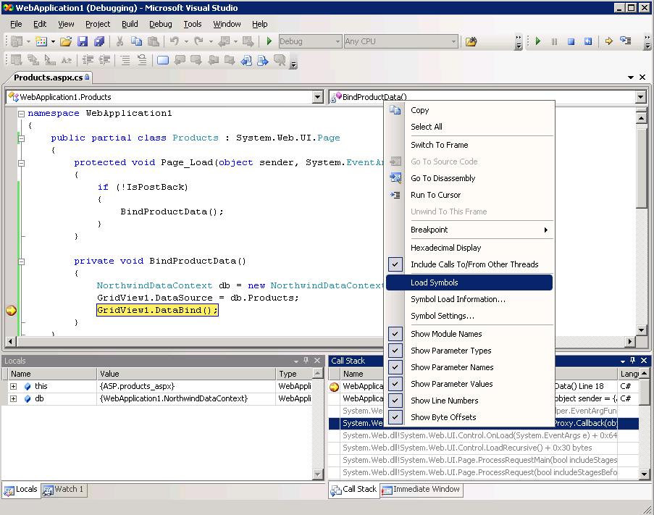Click the Open File folder icon
This screenshot has height=515, width=654.
coord(65,41)
